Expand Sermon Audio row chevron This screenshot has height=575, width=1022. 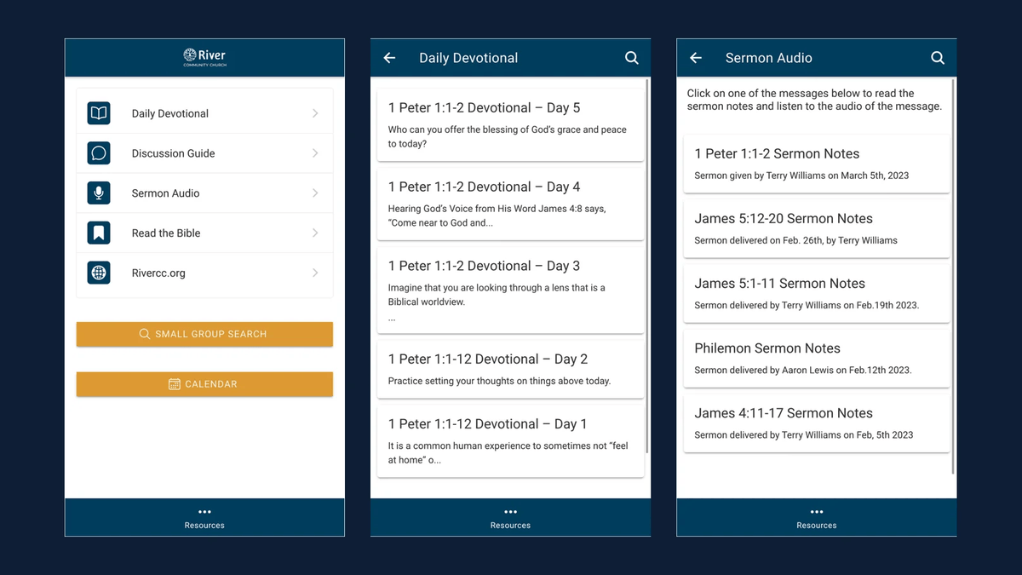pyautogui.click(x=315, y=193)
